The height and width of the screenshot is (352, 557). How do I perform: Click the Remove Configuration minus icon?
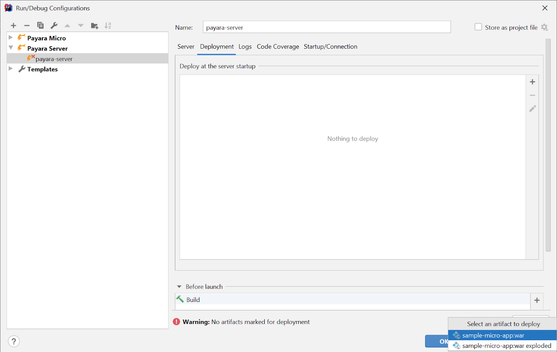click(x=27, y=25)
